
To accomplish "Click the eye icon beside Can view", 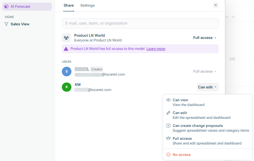I will (168, 100).
